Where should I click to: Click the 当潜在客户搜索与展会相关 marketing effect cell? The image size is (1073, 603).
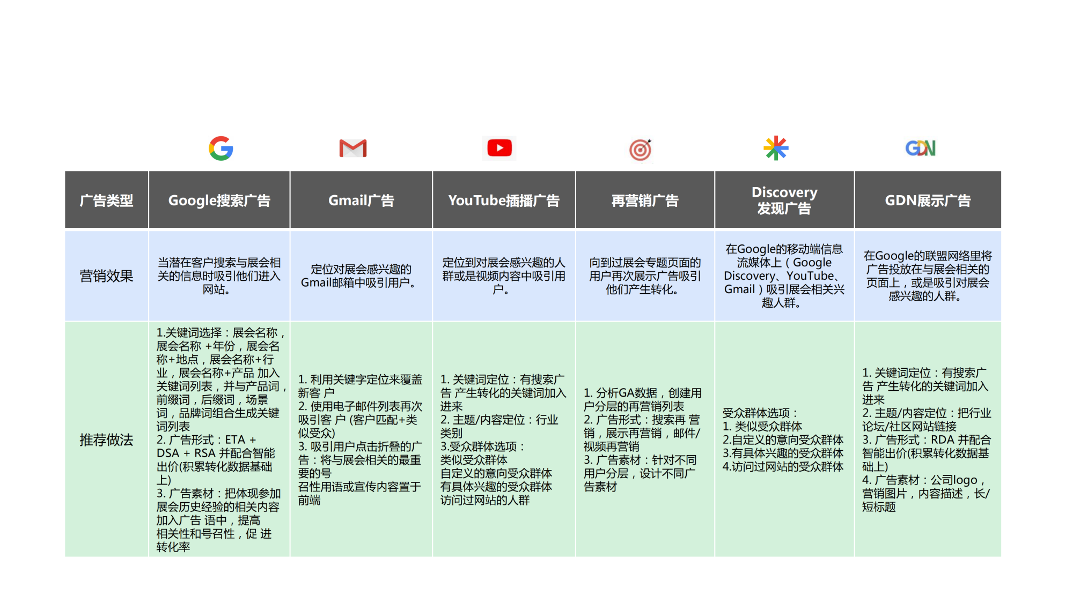pos(219,276)
